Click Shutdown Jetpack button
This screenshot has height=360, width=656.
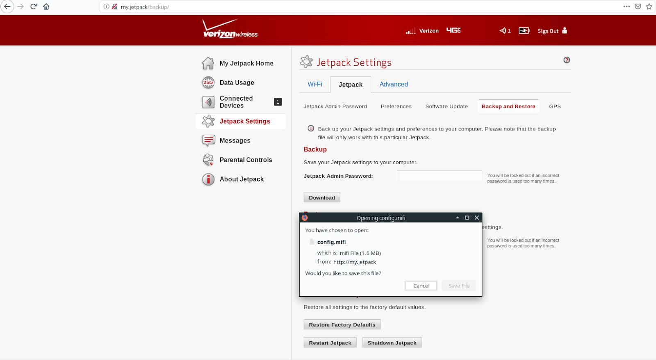point(392,343)
